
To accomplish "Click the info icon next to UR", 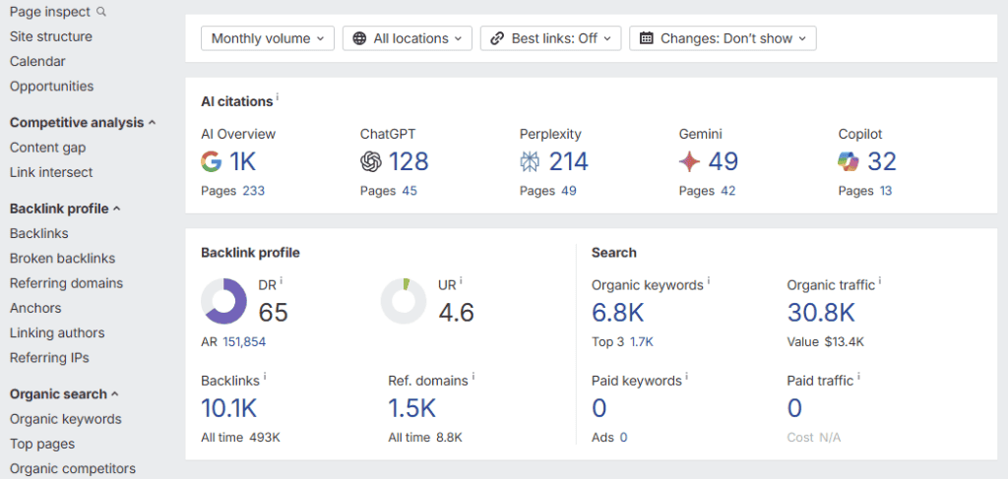I will [461, 280].
